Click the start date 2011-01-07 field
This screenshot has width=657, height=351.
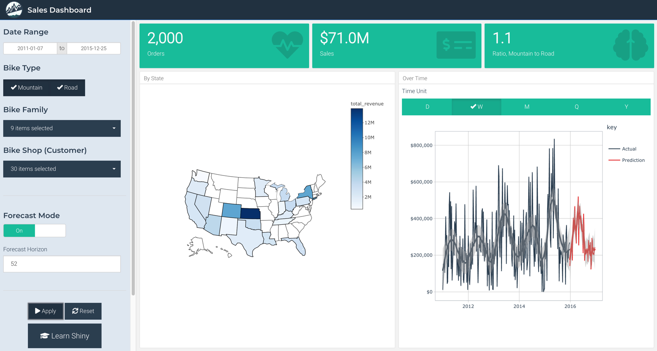30,48
